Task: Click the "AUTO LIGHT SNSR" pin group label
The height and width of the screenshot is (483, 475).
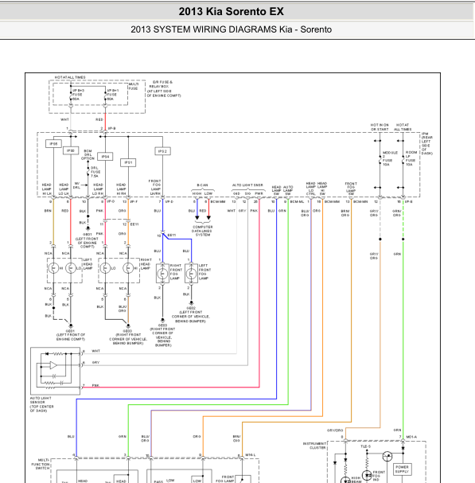Action: point(247,185)
